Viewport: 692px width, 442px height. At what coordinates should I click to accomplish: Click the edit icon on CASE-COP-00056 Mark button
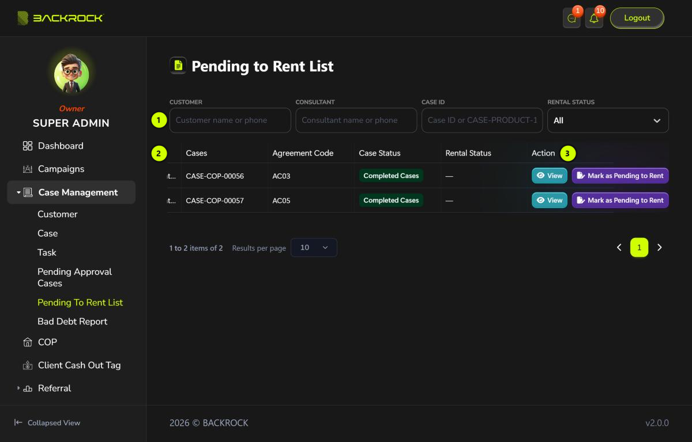click(x=581, y=176)
